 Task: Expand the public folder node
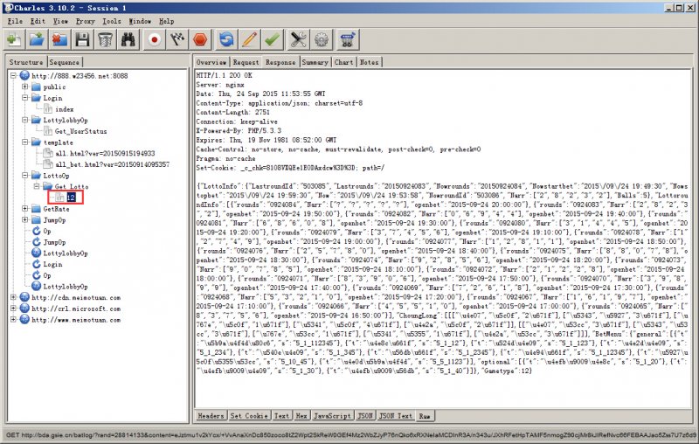(x=25, y=87)
